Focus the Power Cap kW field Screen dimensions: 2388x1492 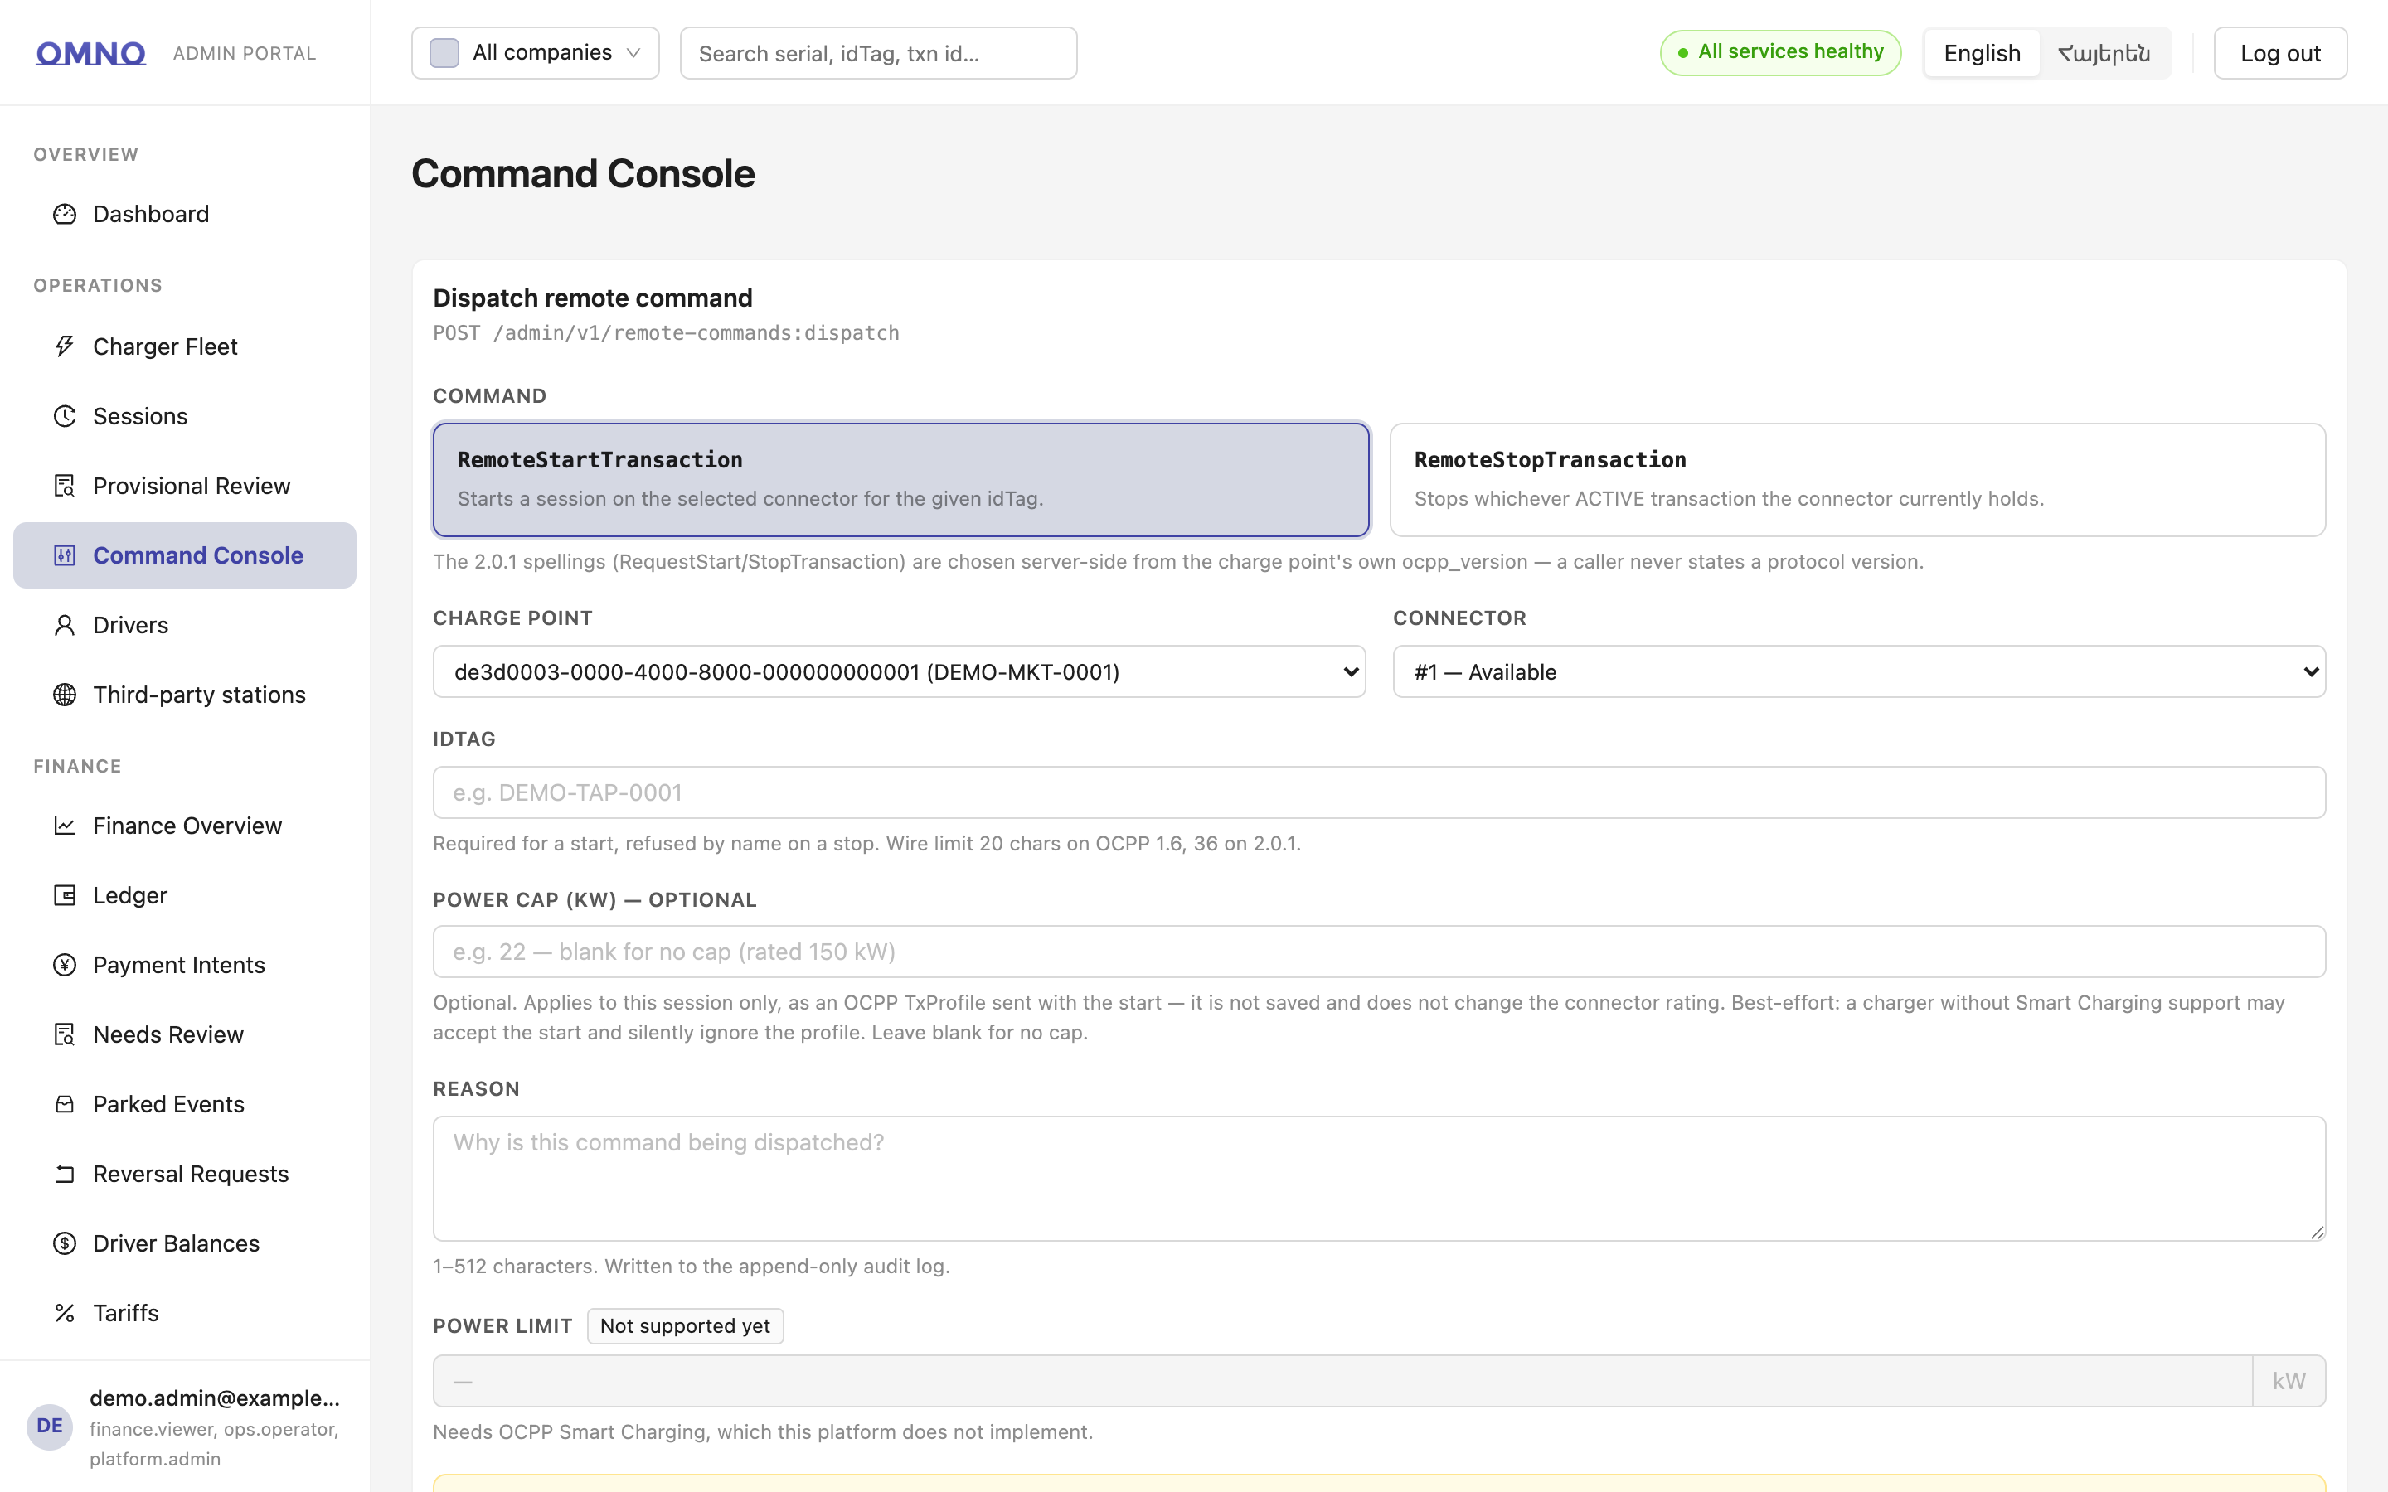tap(1379, 952)
